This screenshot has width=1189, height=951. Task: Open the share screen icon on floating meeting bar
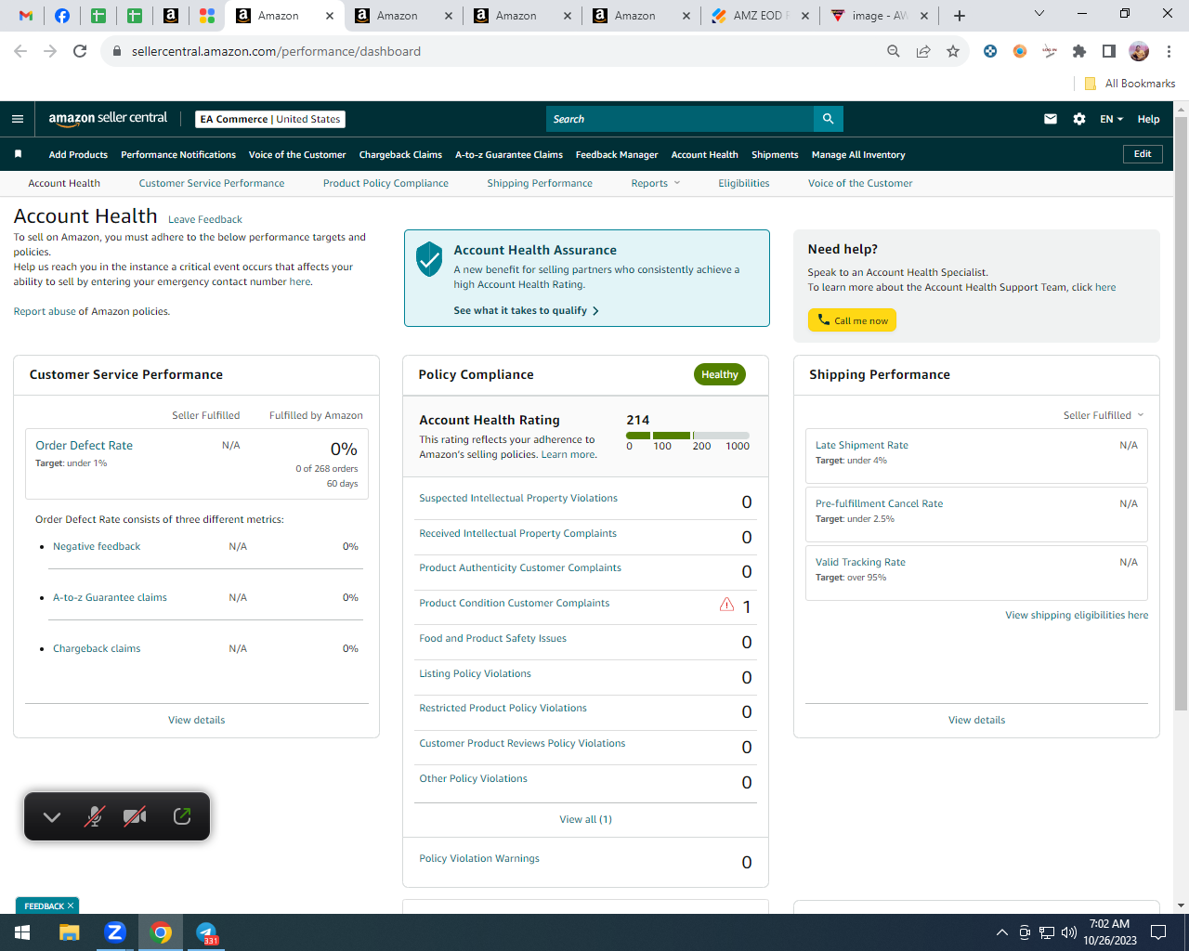[x=182, y=816]
